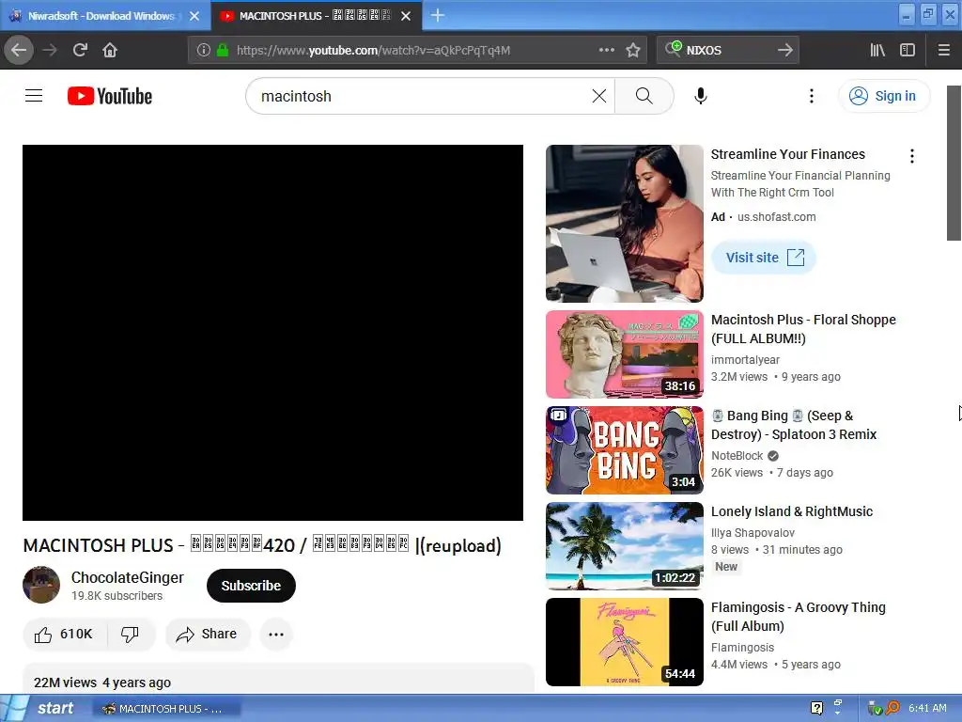Open YouTube settings three-dot menu
This screenshot has width=962, height=722.
click(x=811, y=96)
